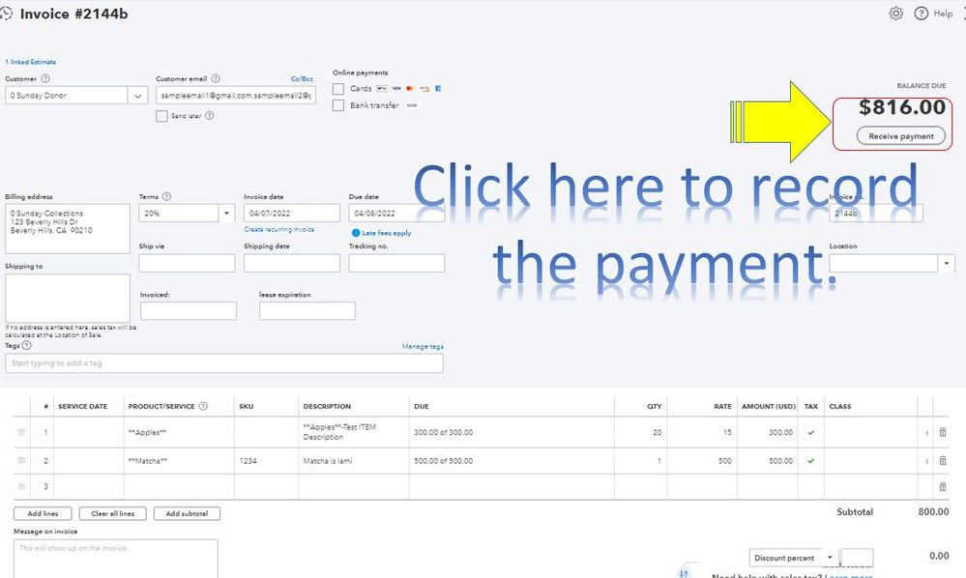The image size is (966, 578).
Task: Click the Tracking no. input field
Action: point(396,264)
